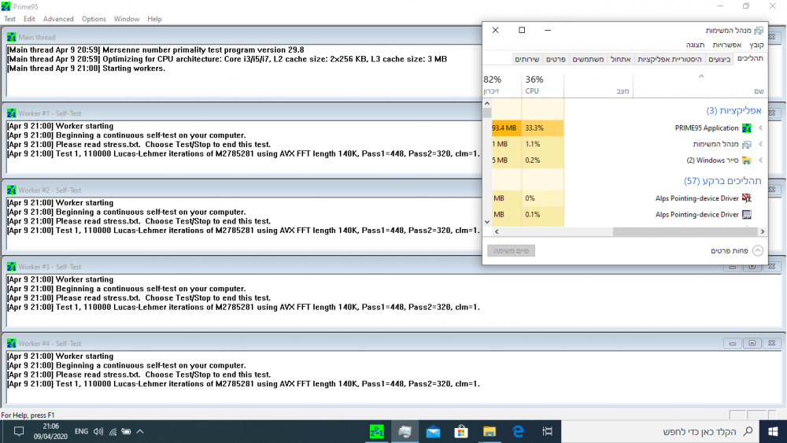Launch Microsoft Edge from the taskbar
This screenshot has height=443, width=787.
point(518,431)
